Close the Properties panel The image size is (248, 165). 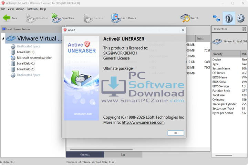pos(244,29)
